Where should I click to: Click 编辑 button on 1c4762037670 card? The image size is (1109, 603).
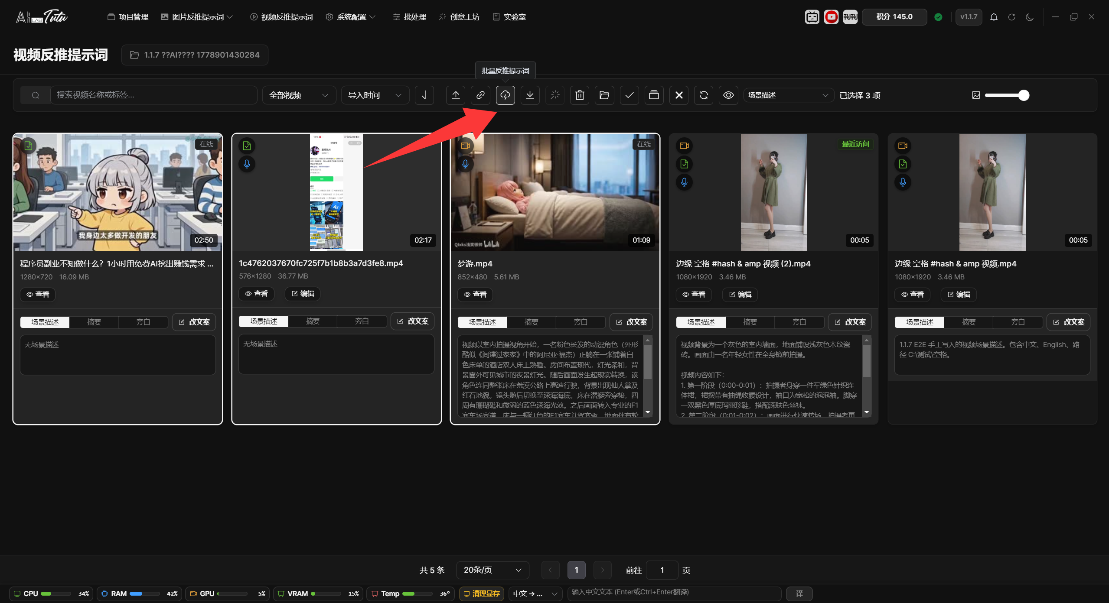(303, 294)
